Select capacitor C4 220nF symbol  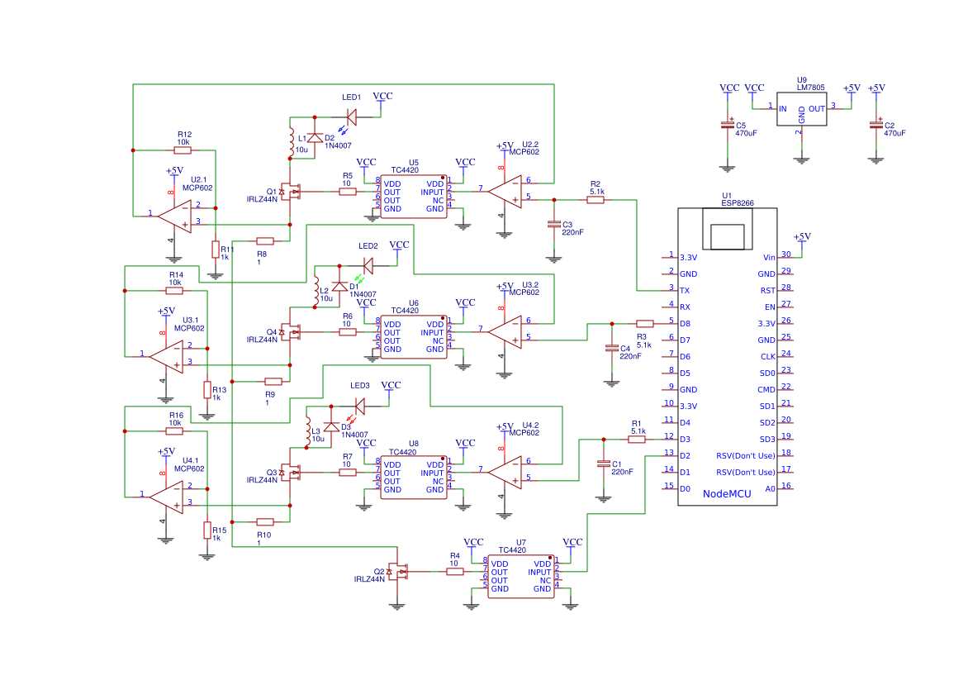(612, 349)
